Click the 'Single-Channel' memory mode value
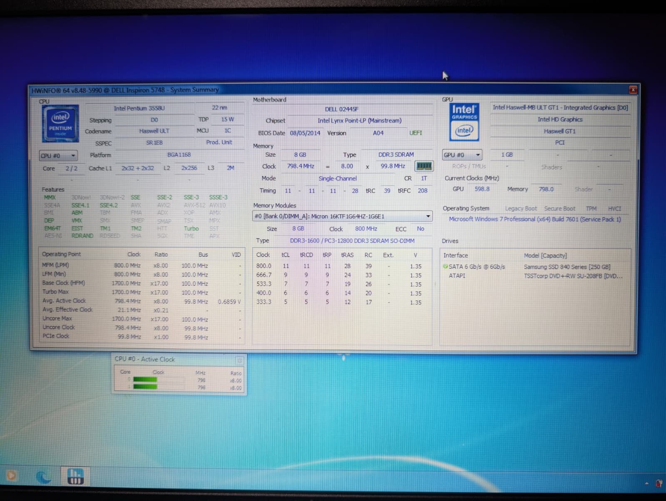The height and width of the screenshot is (501, 666). click(338, 179)
